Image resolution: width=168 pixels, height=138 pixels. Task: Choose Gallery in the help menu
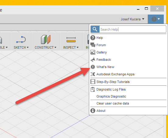click(128, 52)
